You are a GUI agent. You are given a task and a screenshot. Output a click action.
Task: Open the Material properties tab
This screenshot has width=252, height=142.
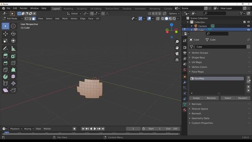[185, 110]
